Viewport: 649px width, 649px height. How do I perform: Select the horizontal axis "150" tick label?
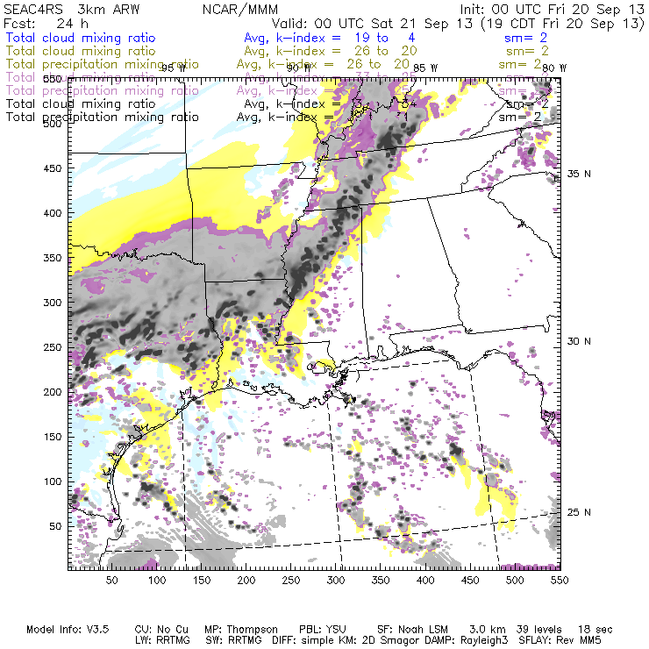202,581
